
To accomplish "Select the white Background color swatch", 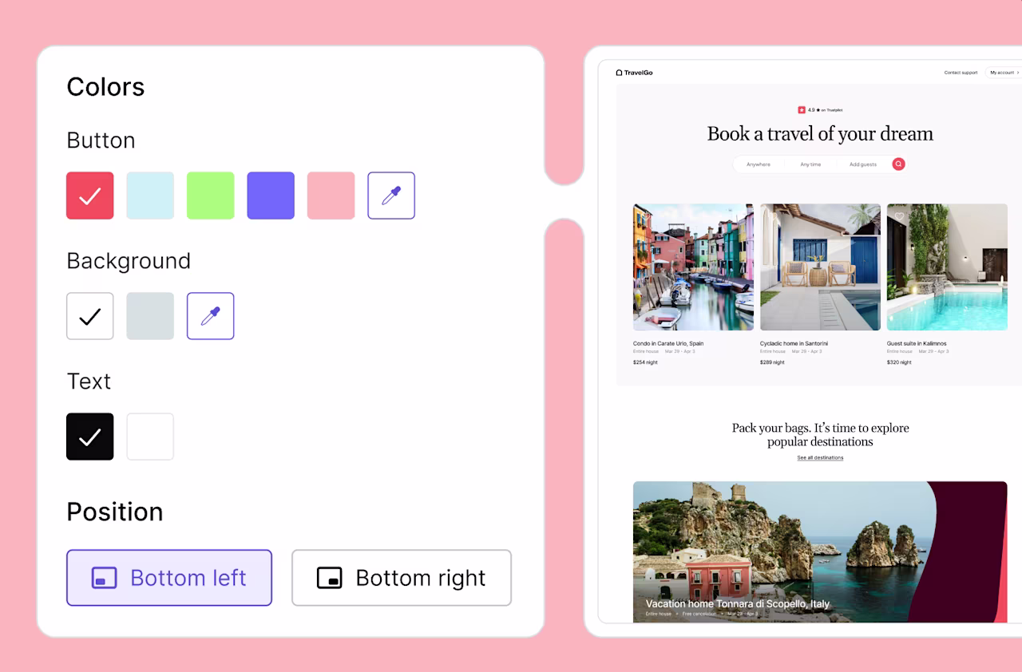I will (90, 316).
